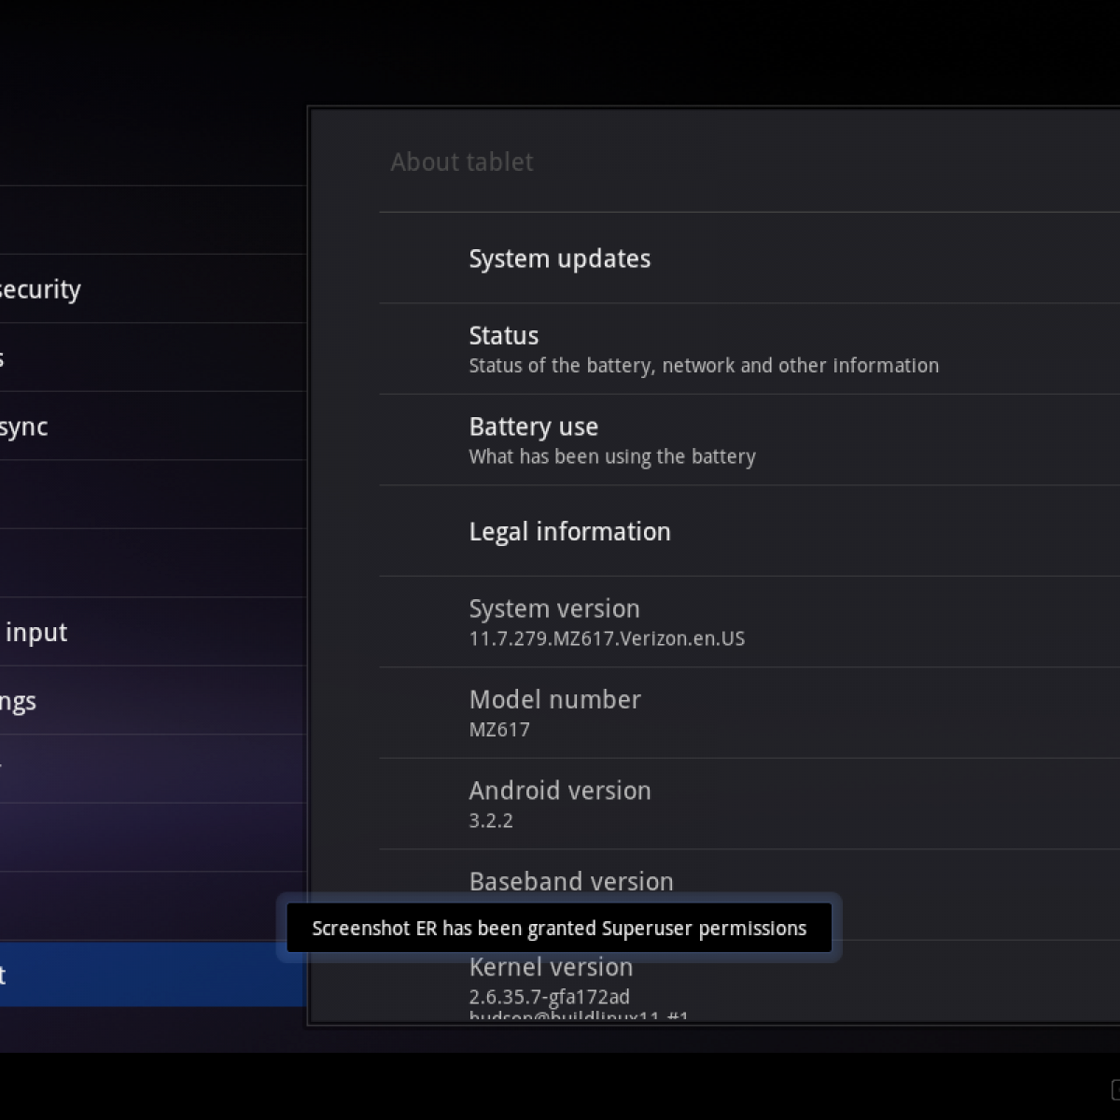Click the About tablet panel header
The width and height of the screenshot is (1120, 1120).
462,162
